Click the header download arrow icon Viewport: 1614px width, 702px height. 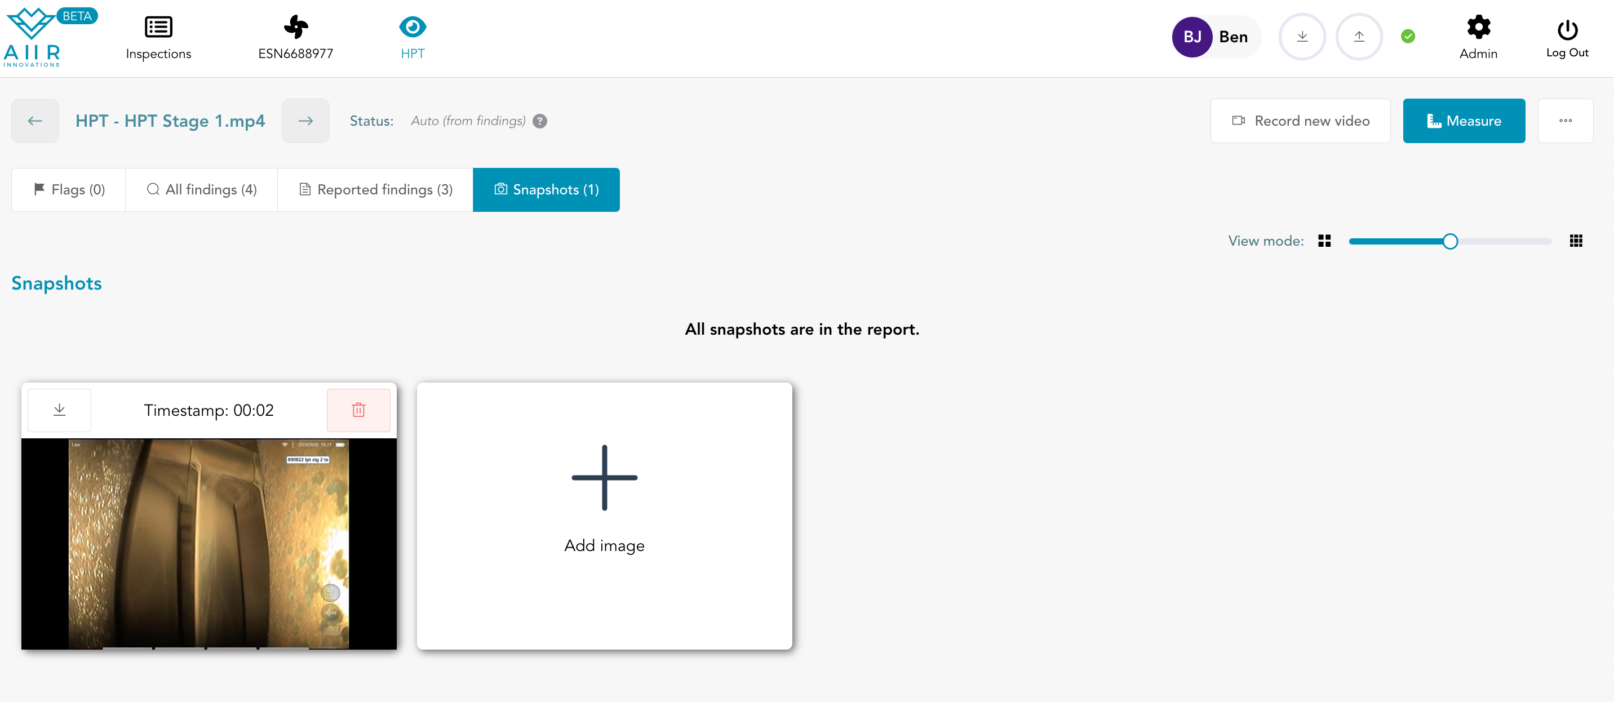pos(1302,37)
